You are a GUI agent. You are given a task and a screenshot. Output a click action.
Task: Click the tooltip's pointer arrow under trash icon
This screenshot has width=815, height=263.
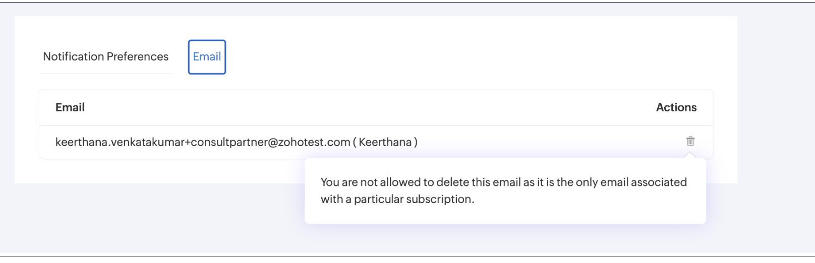690,155
